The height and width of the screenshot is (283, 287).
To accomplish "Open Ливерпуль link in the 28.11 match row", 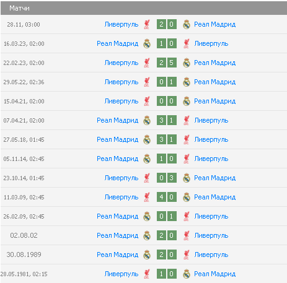I will (x=121, y=24).
